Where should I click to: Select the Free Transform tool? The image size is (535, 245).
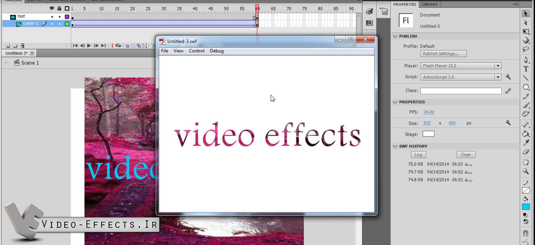526,32
